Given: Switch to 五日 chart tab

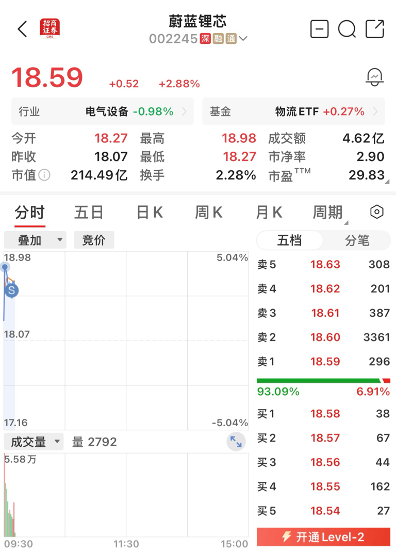Looking at the screenshot, I should 89,213.
